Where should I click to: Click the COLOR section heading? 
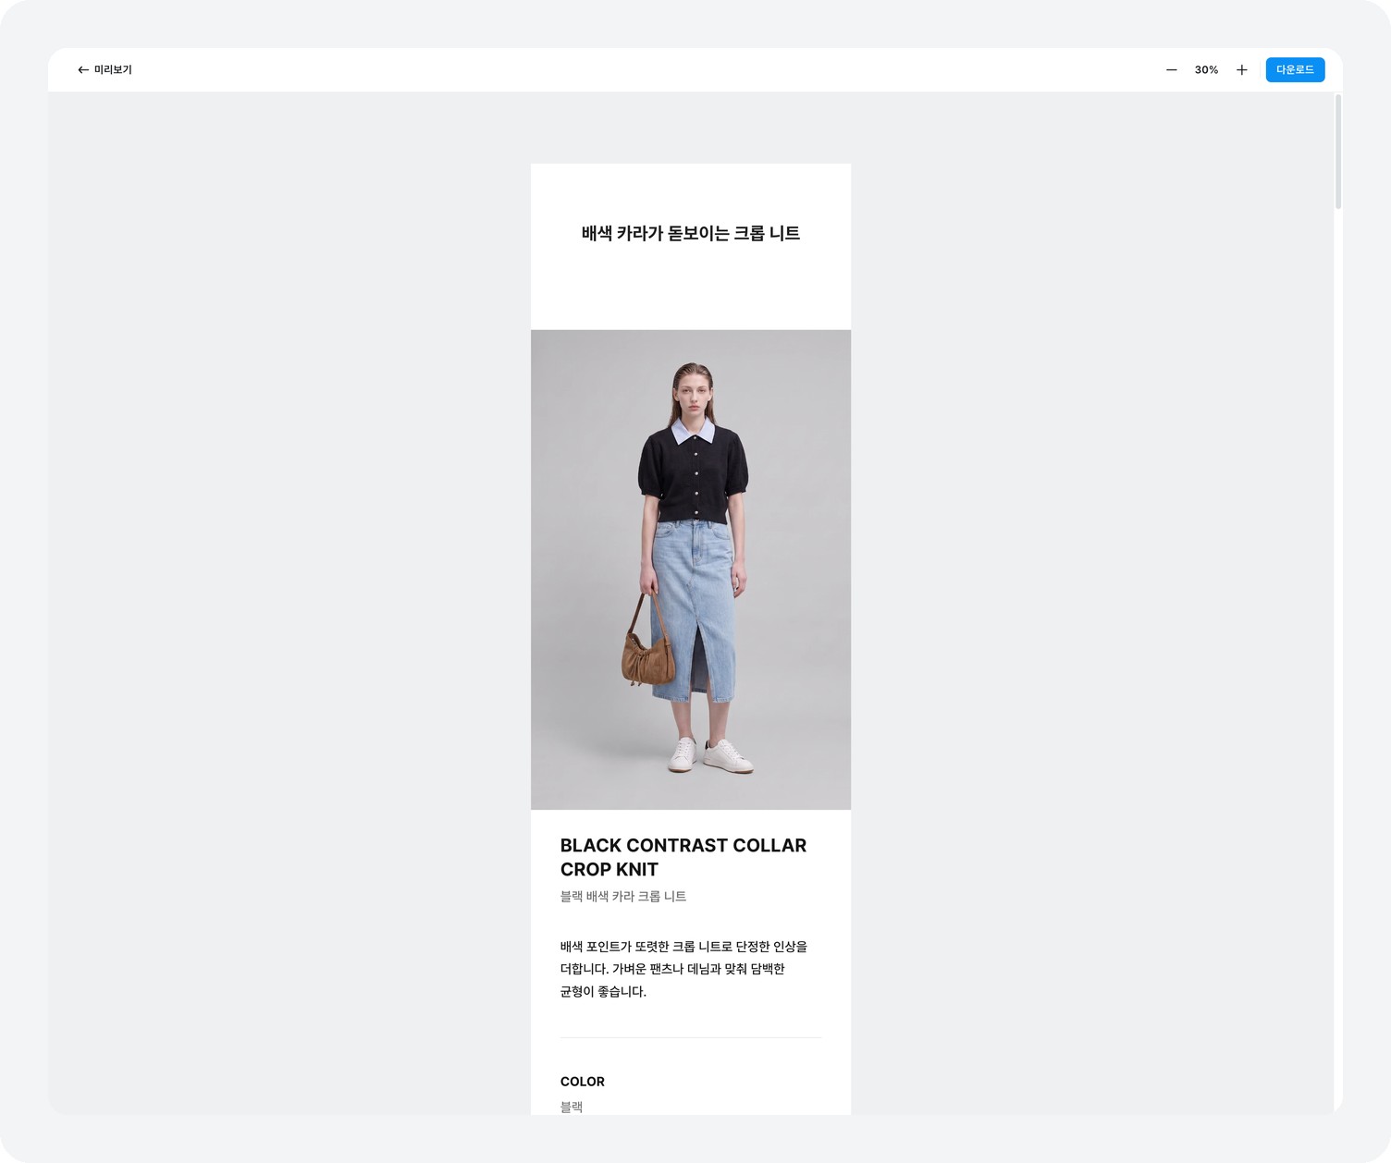[x=583, y=1082]
